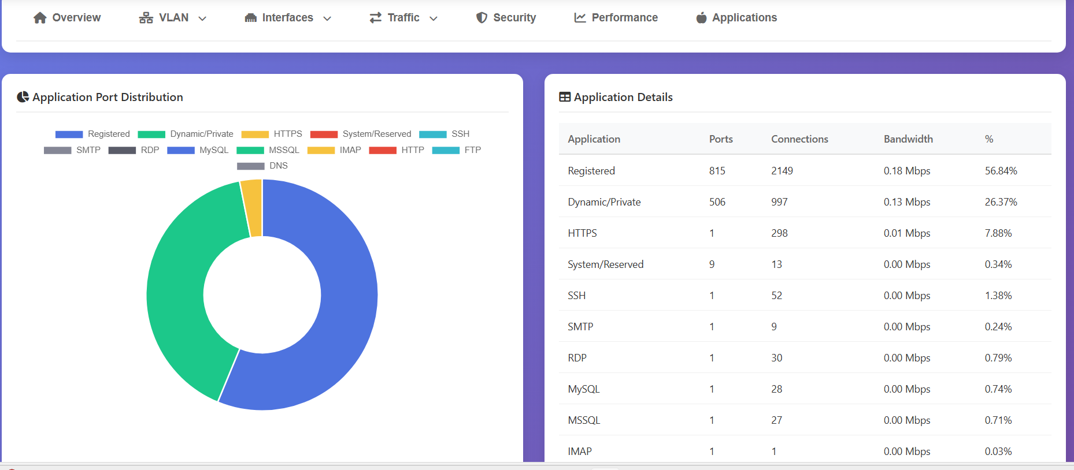This screenshot has width=1074, height=470.
Task: Expand the VLAN dropdown chevron
Action: pyautogui.click(x=202, y=18)
